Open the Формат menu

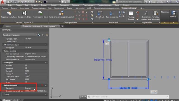[44, 5]
